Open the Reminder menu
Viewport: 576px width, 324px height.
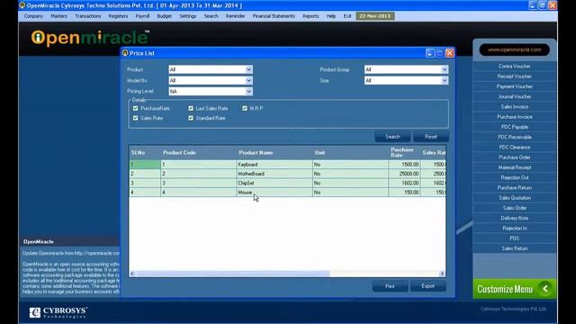click(x=236, y=16)
